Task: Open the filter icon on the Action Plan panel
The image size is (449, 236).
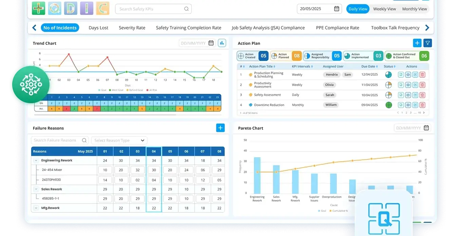Action: pos(427,43)
